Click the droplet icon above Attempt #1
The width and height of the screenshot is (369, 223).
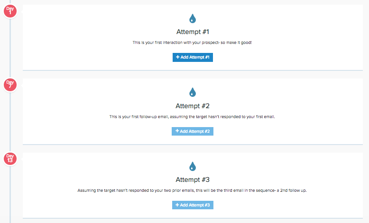(193, 18)
